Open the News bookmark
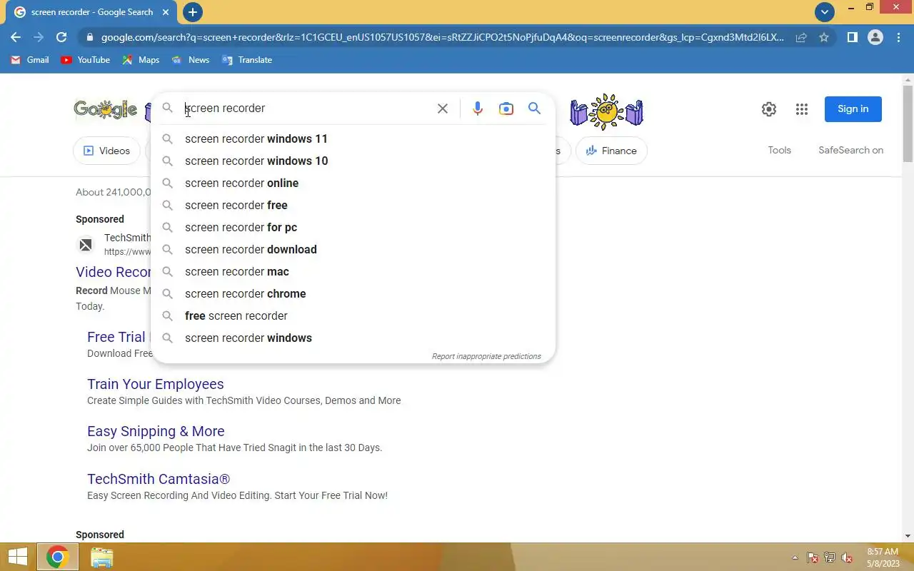The height and width of the screenshot is (571, 914). pyautogui.click(x=191, y=60)
